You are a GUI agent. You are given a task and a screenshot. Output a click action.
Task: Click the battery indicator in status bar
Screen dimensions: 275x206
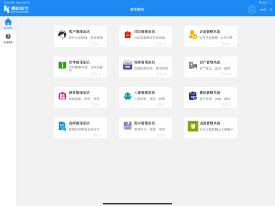[269, 2]
